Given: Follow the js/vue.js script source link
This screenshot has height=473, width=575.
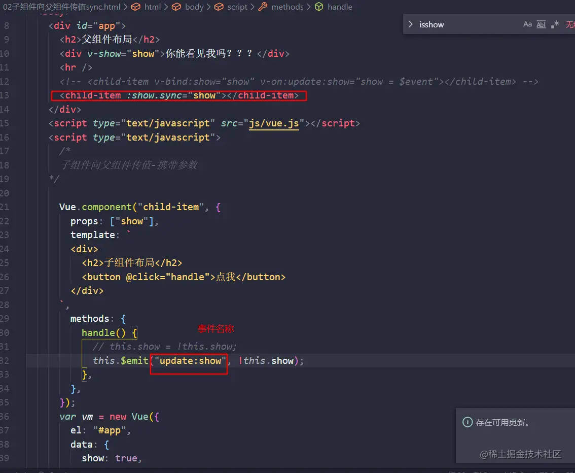Looking at the screenshot, I should (274, 123).
